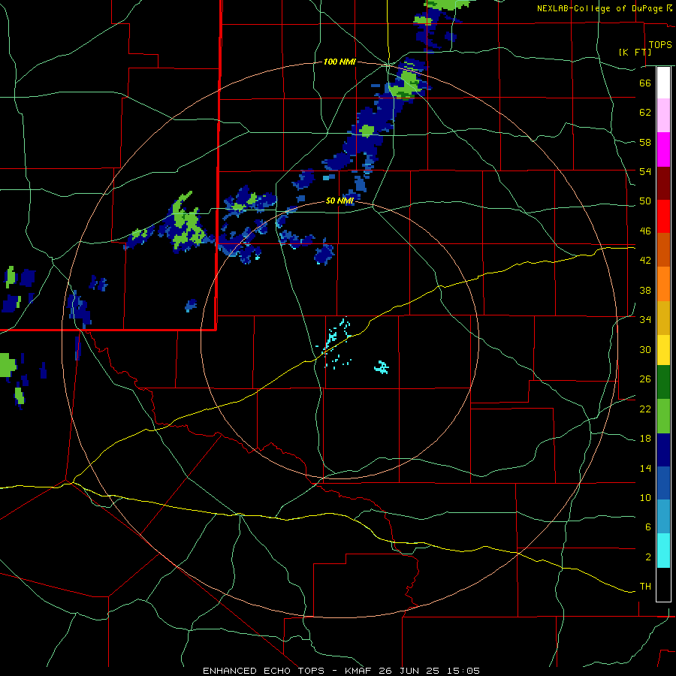The image size is (676, 676).
Task: Click the legend value "46"
Action: (645, 231)
